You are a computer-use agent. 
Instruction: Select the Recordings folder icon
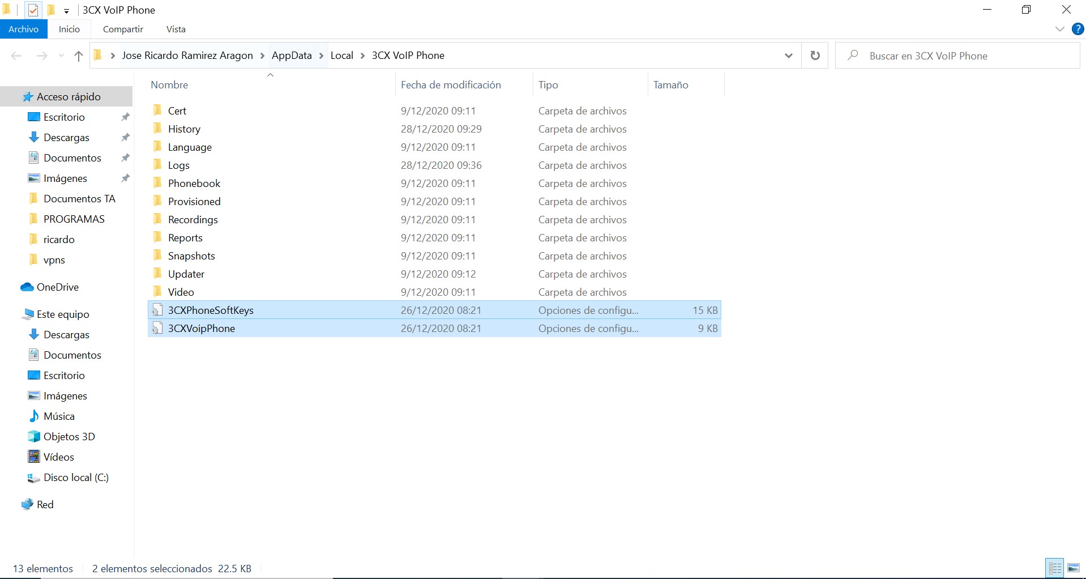(x=157, y=219)
